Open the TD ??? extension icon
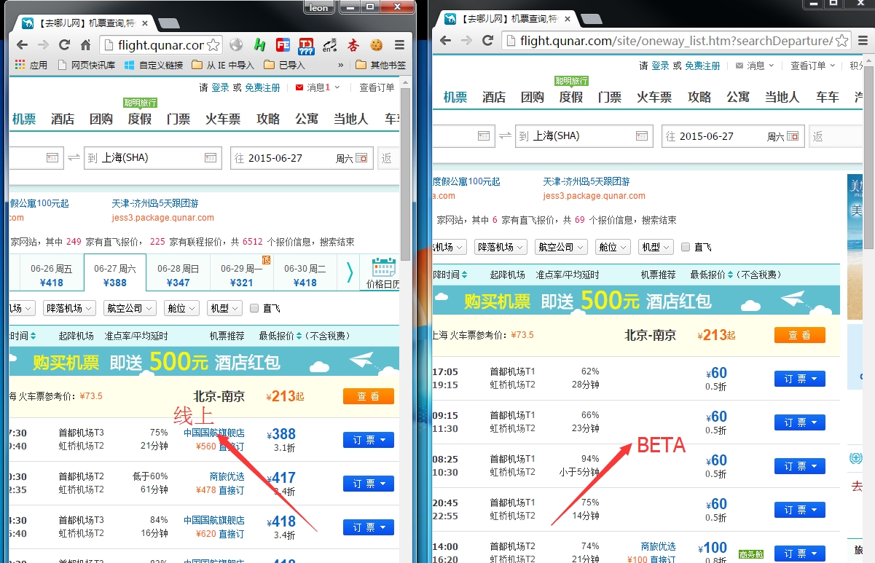The height and width of the screenshot is (563, 875). 306,45
